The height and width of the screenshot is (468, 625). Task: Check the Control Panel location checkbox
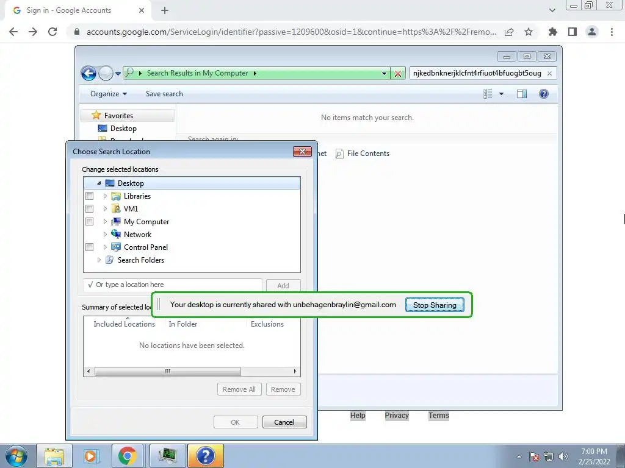[90, 247]
